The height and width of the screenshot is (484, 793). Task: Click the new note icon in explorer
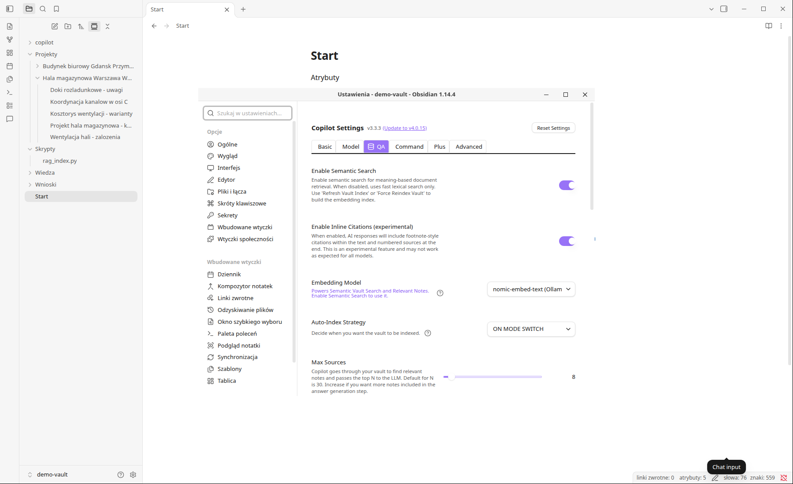tap(55, 26)
